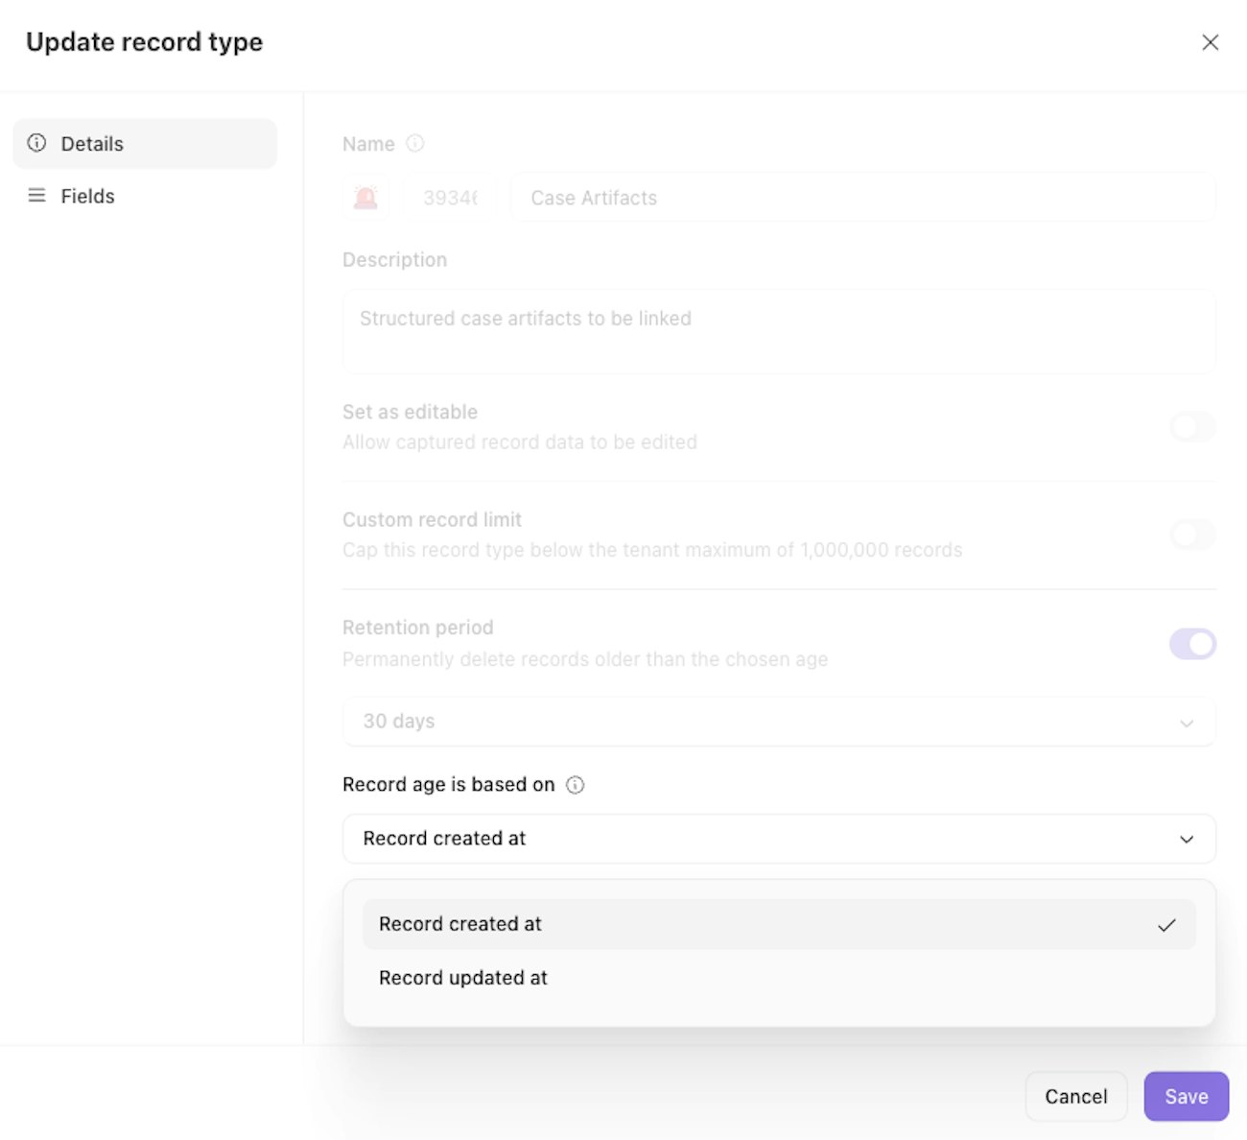Choose Record updated at option
The height and width of the screenshot is (1140, 1247).
point(463,978)
